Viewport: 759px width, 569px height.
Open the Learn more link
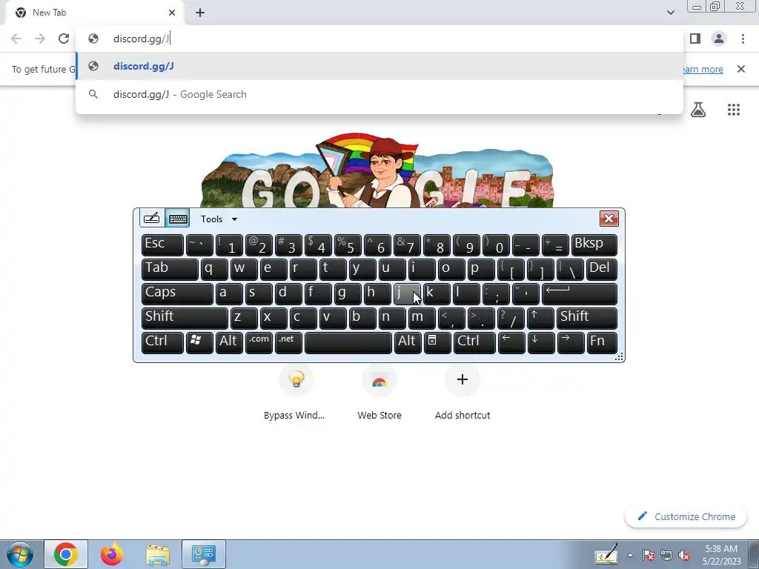click(x=703, y=69)
